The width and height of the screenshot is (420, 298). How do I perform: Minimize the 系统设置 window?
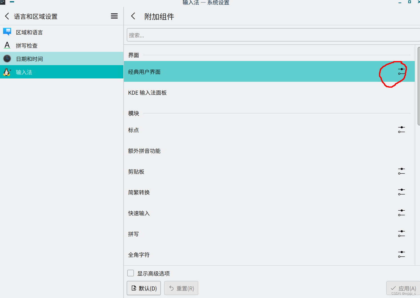[400, 2]
